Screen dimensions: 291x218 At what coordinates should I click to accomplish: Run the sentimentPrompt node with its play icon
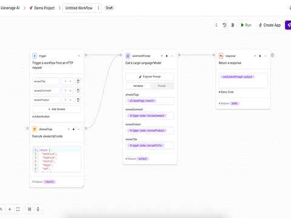click(167, 56)
